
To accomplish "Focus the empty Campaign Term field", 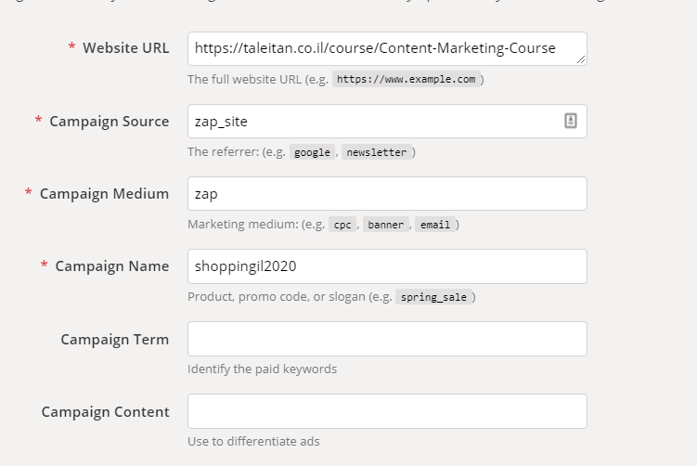I will (386, 338).
